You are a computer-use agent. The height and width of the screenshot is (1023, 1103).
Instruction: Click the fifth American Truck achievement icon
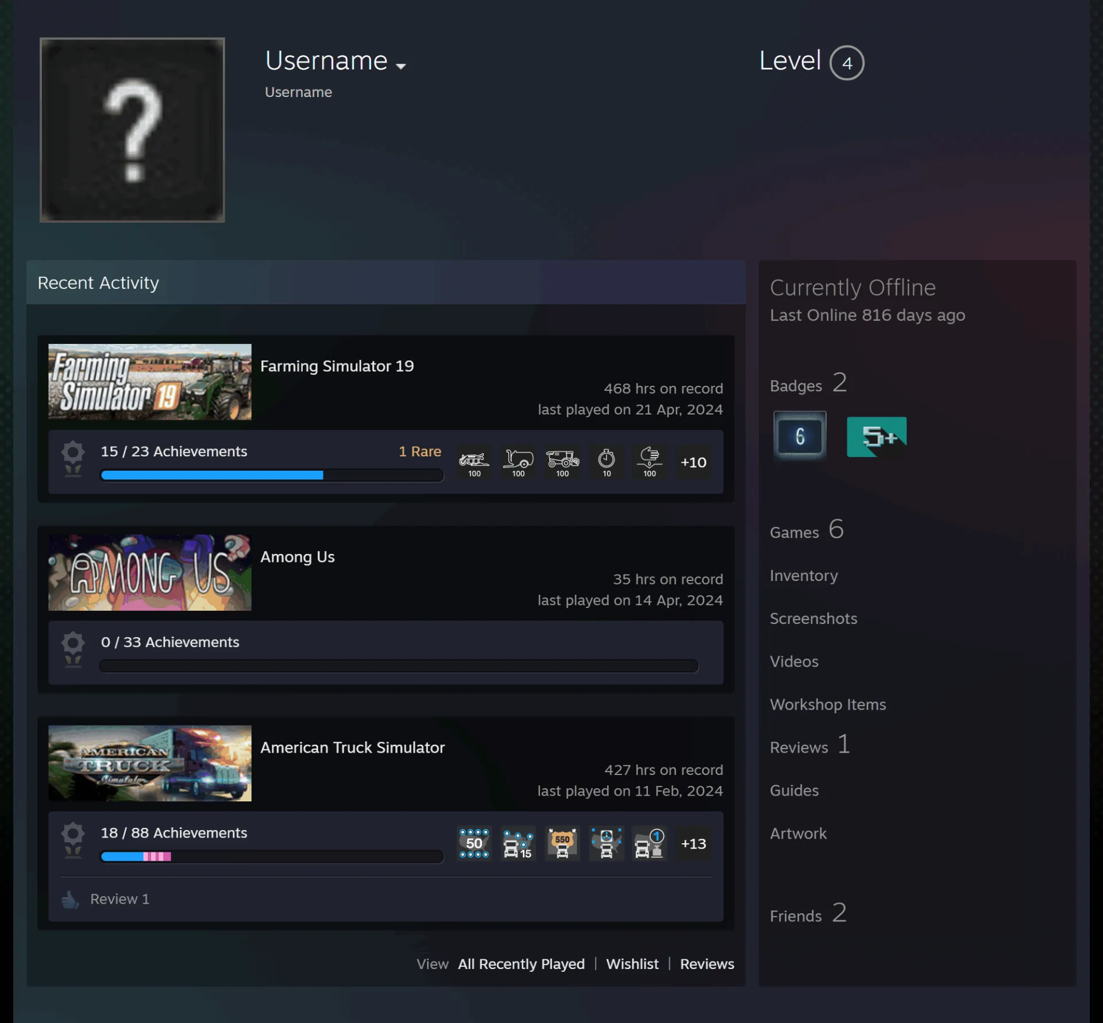(650, 843)
